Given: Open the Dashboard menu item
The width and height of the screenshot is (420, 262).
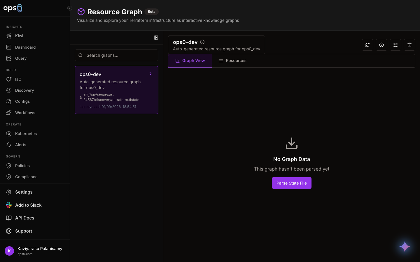Looking at the screenshot, I should click(35, 47).
